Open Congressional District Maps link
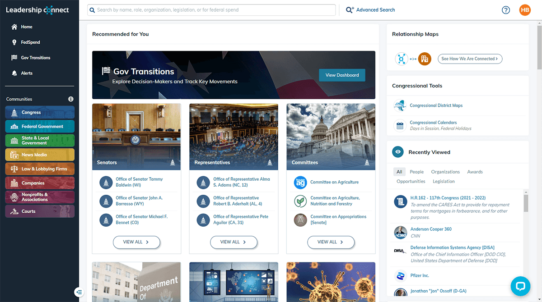The height and width of the screenshot is (302, 542). (436, 105)
